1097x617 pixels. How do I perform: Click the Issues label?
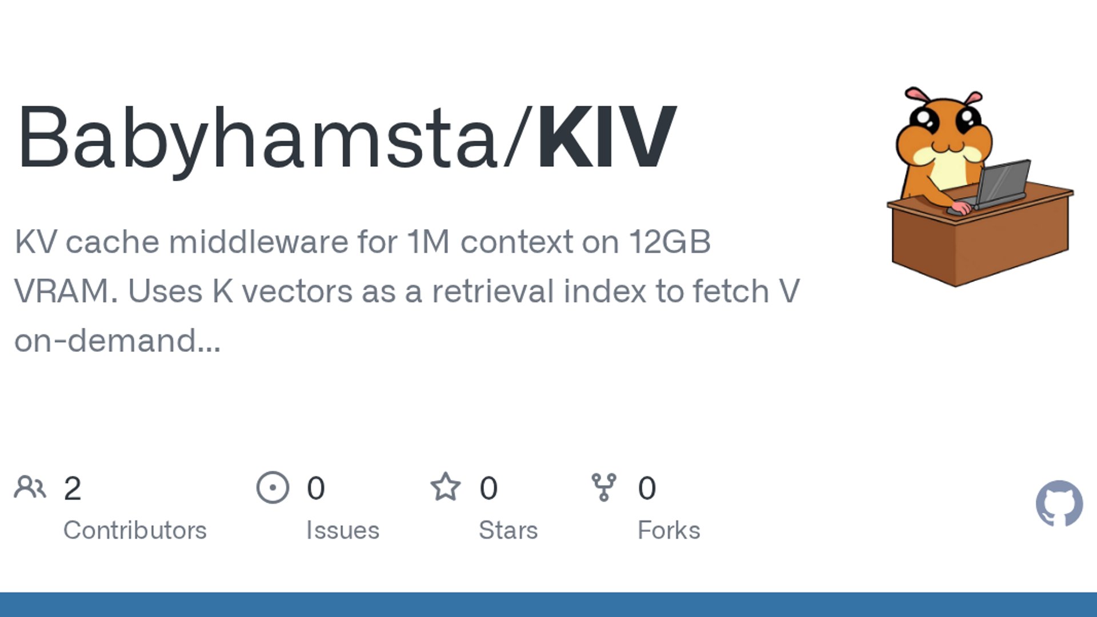coord(343,530)
